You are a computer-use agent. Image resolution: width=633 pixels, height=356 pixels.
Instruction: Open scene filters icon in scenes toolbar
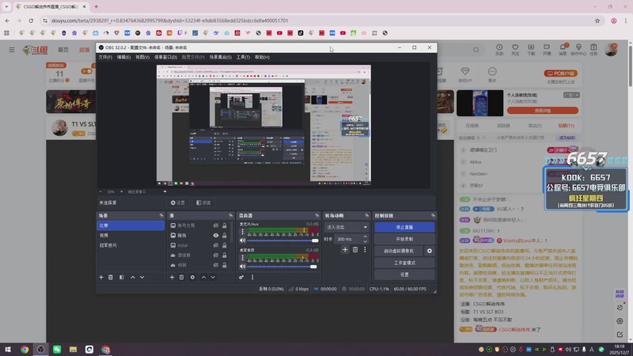(x=122, y=278)
